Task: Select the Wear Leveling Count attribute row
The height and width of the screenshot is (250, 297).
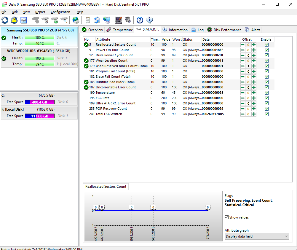Action: 111,61
